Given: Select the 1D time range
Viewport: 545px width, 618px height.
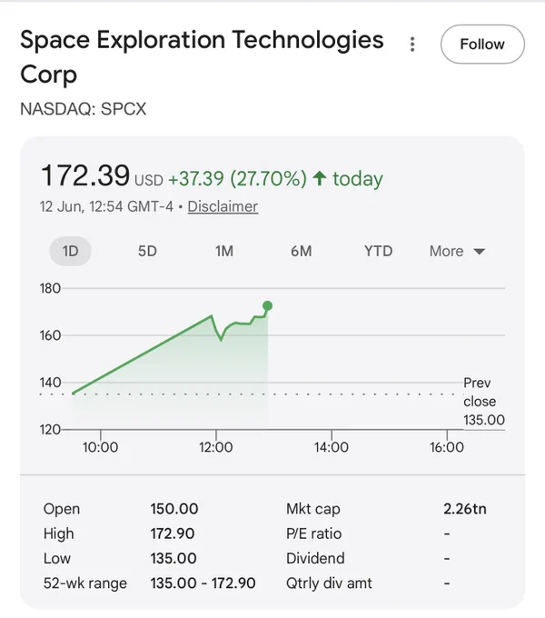Looking at the screenshot, I should tap(71, 251).
